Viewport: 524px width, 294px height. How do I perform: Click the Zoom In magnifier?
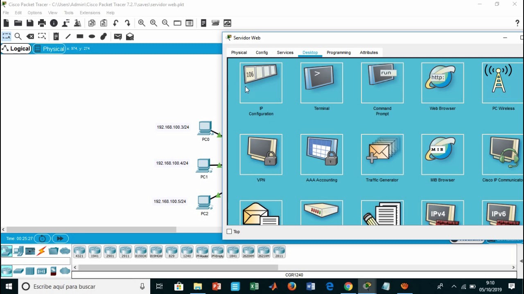(x=142, y=23)
